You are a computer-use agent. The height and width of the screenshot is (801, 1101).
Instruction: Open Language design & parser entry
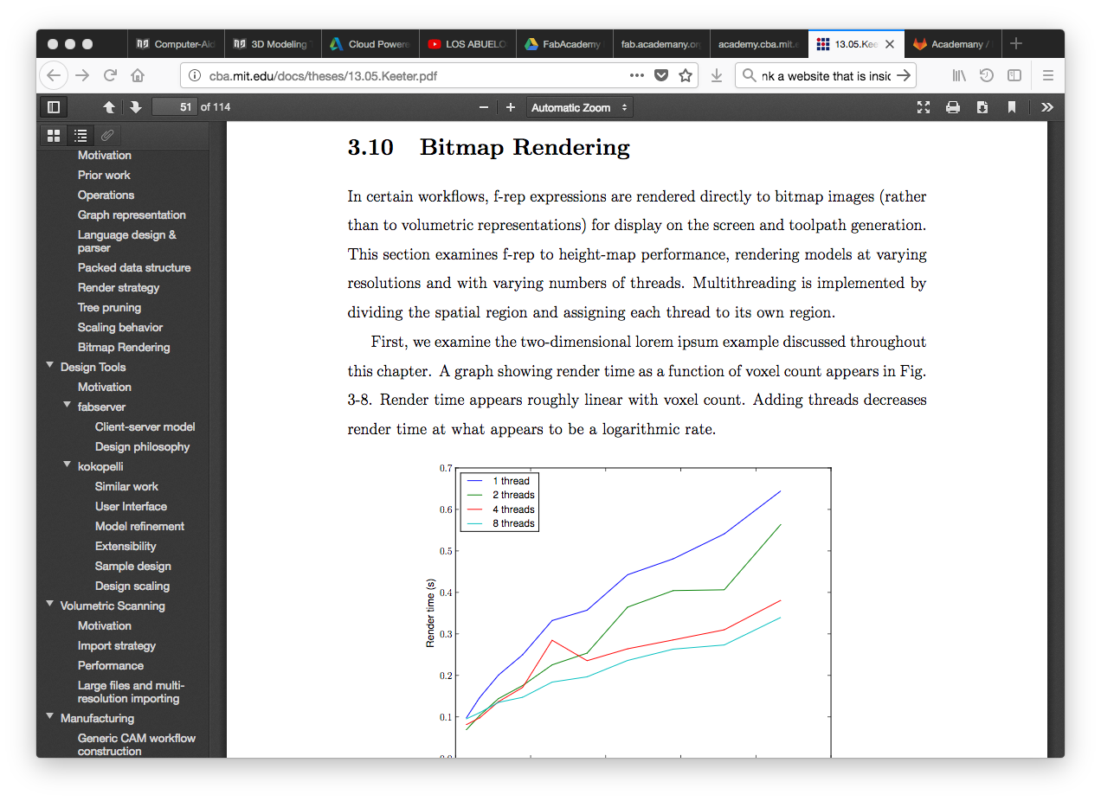(x=127, y=241)
